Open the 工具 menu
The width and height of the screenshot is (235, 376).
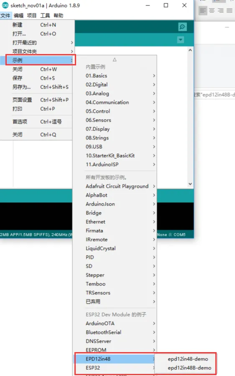click(x=45, y=16)
